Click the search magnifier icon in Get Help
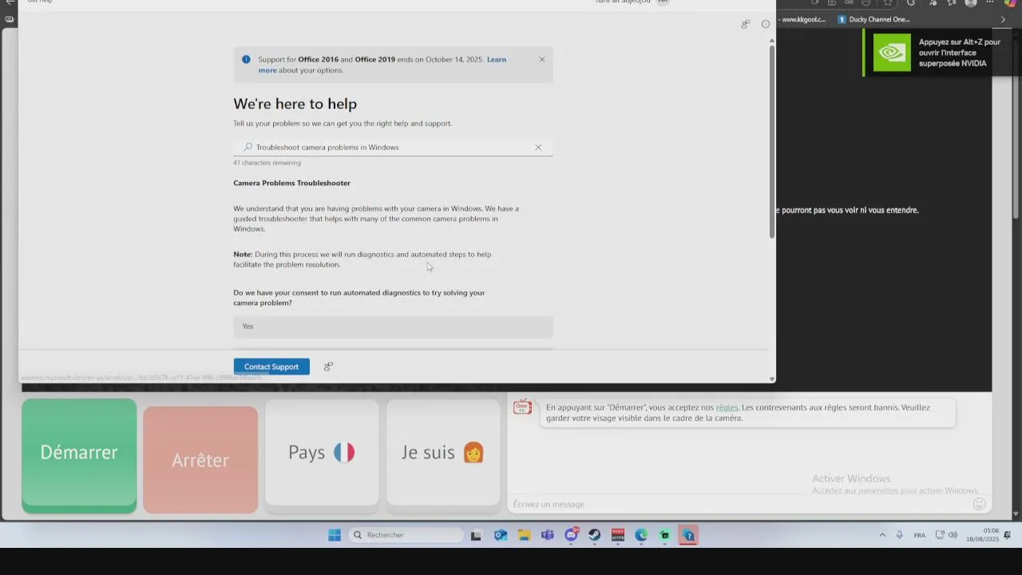This screenshot has height=575, width=1022. tap(248, 147)
